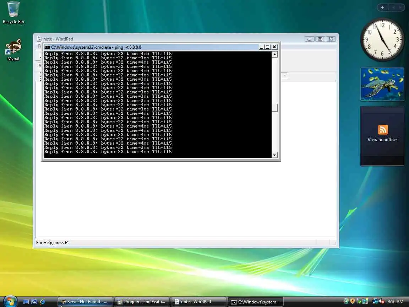The width and height of the screenshot is (409, 307).
Task: Open the Recycle Bin desktop icon
Action: pos(13,13)
